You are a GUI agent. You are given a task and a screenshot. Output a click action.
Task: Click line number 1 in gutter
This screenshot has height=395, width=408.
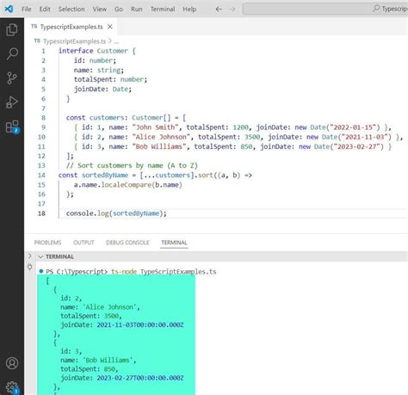(43, 51)
